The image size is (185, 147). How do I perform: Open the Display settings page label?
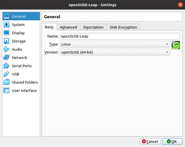click(18, 33)
